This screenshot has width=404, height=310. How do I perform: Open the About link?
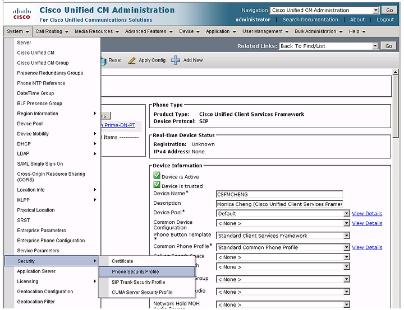click(357, 20)
